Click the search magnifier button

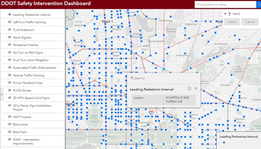259,5
